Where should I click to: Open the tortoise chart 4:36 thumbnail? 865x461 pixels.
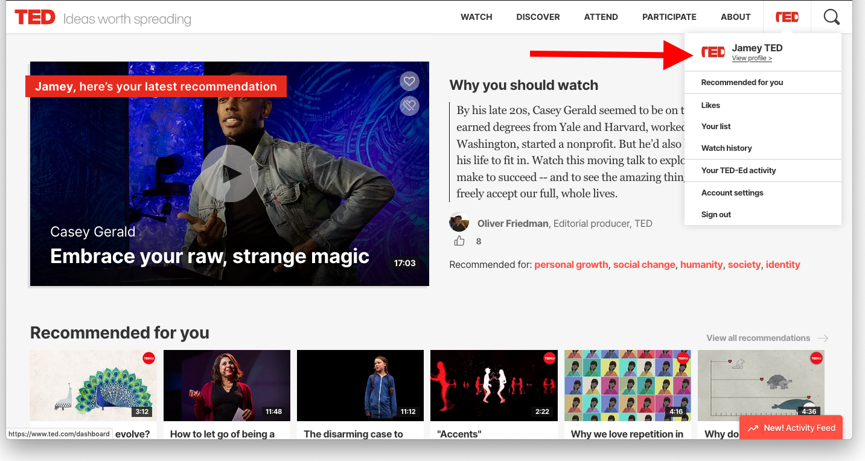tap(761, 386)
